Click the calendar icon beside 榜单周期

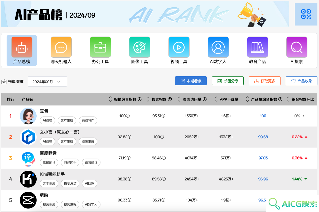4,82
